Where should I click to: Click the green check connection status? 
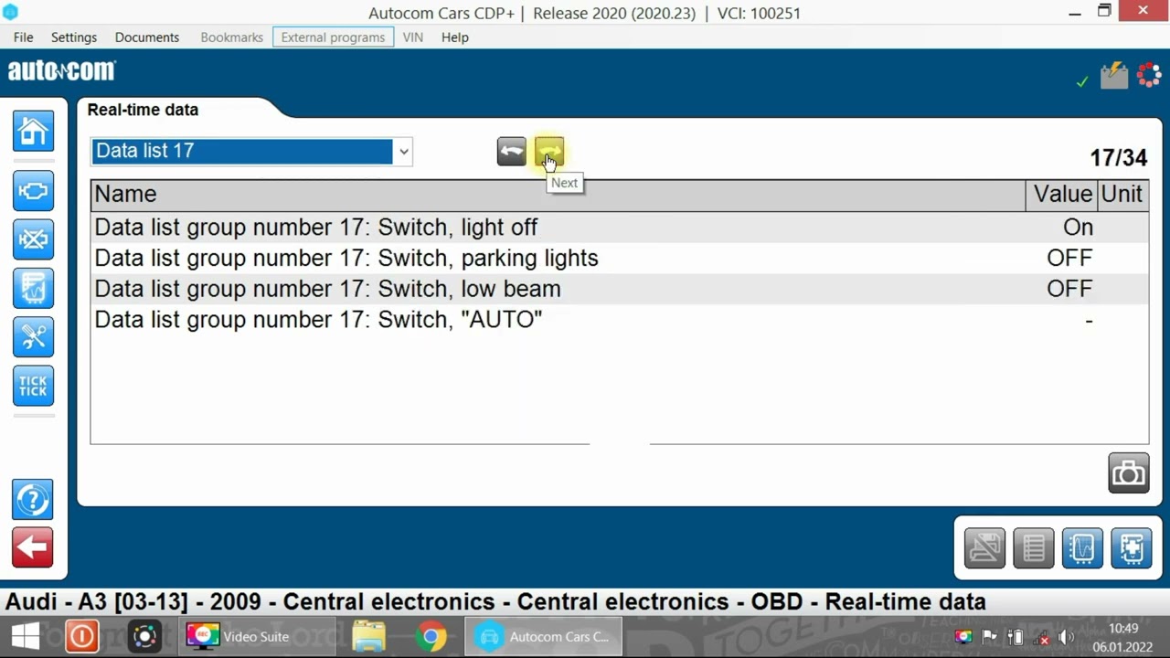click(1082, 81)
